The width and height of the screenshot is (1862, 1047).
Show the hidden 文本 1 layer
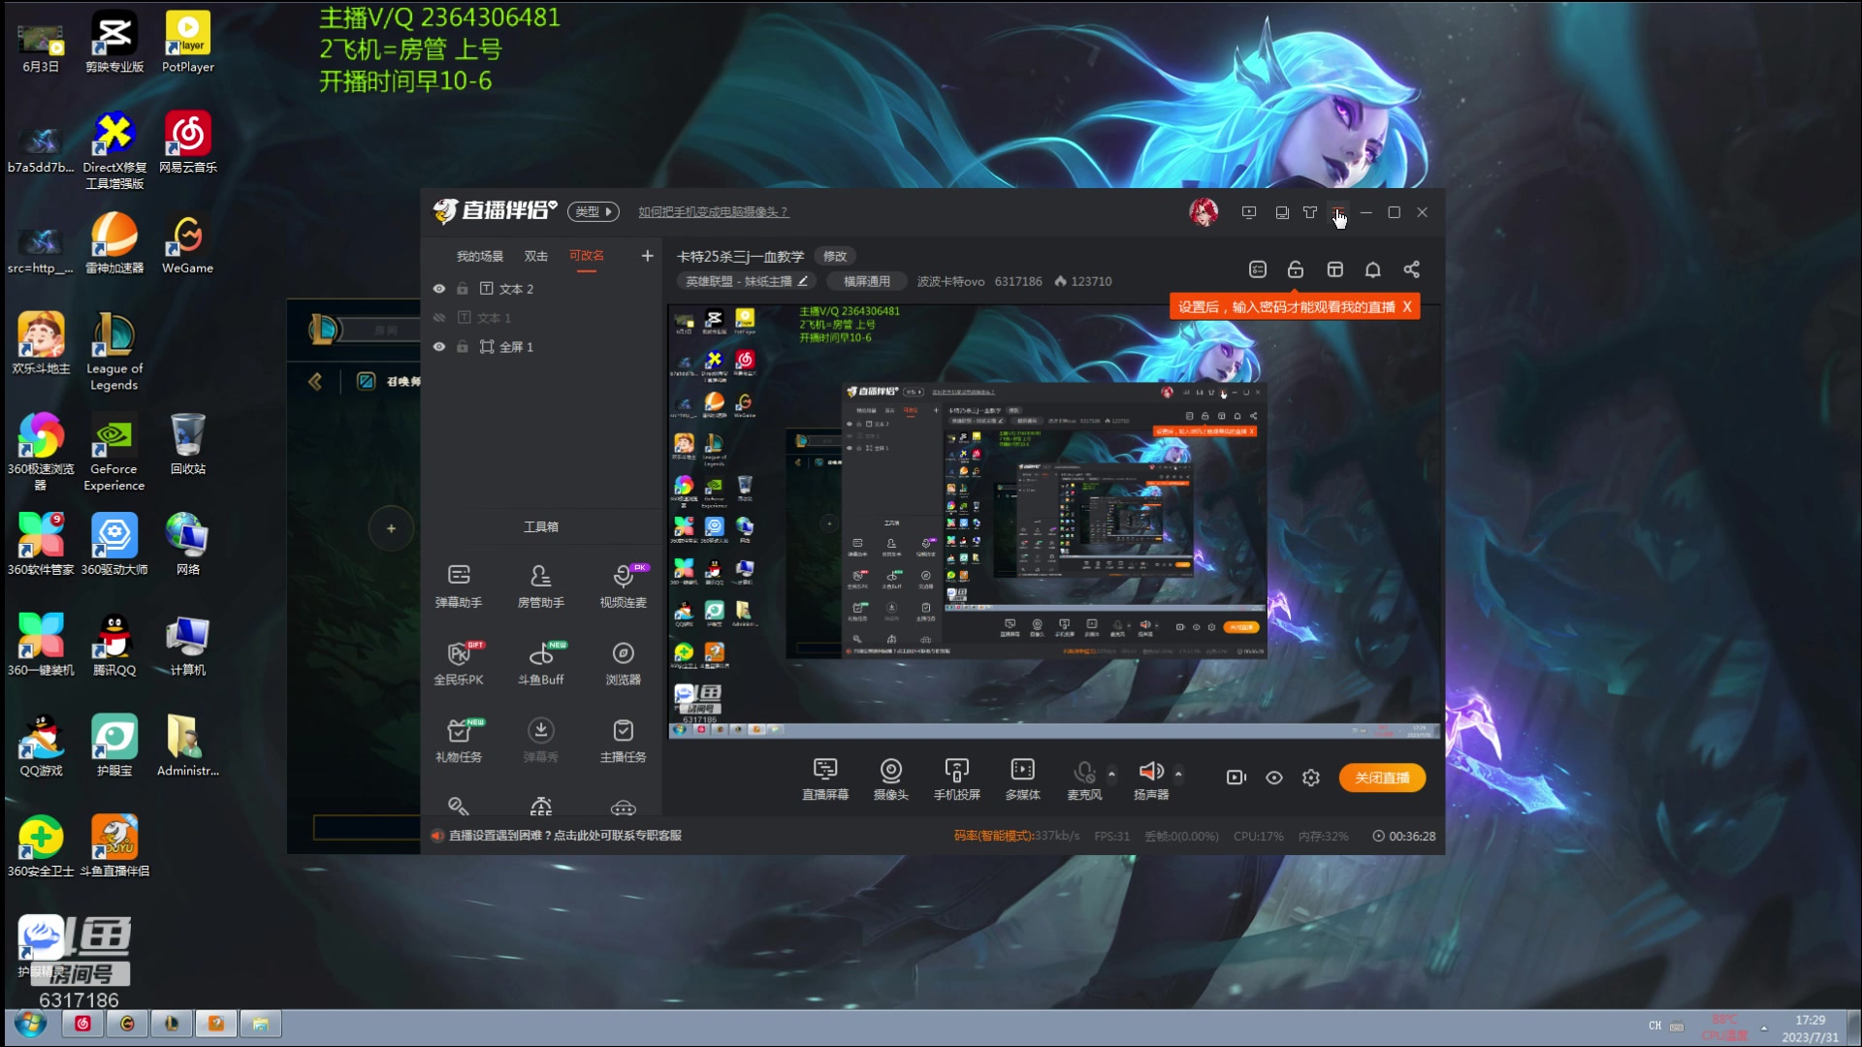[439, 318]
